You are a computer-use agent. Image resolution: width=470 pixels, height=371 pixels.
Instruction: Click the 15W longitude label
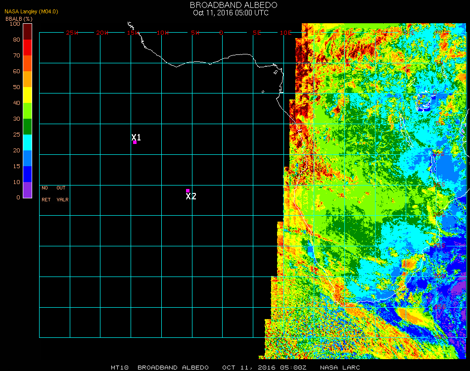(133, 33)
